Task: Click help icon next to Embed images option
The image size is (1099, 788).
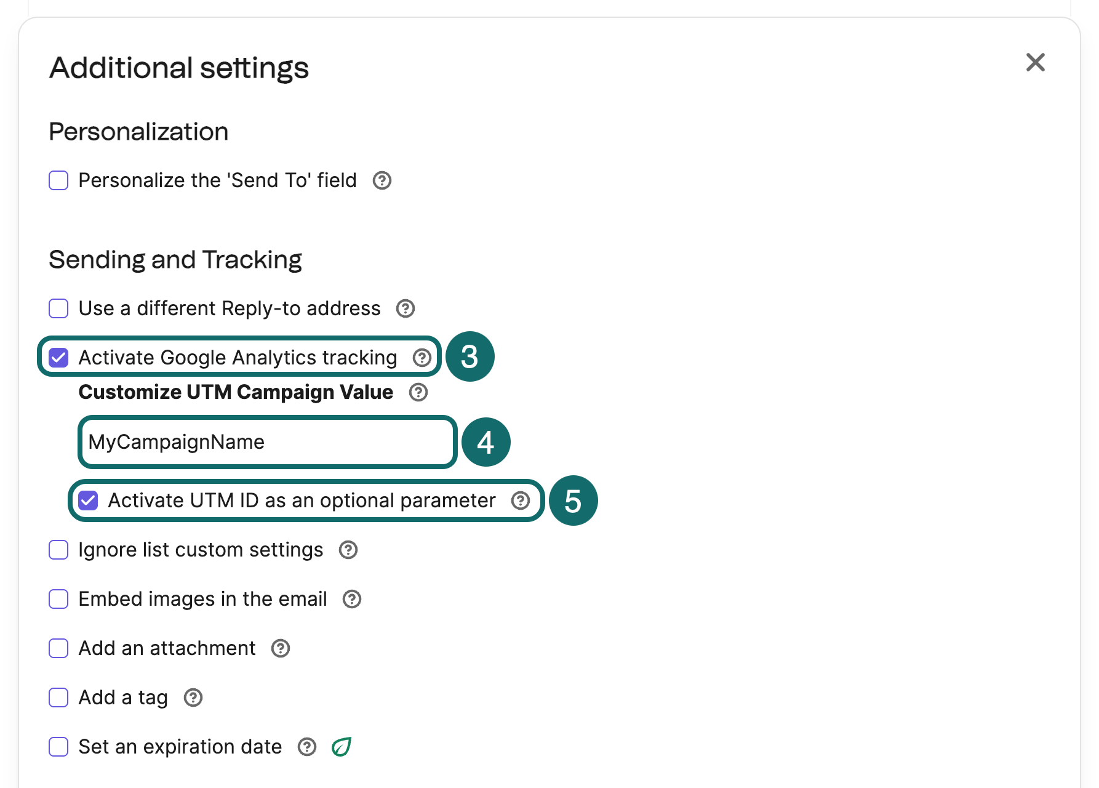Action: pos(351,599)
